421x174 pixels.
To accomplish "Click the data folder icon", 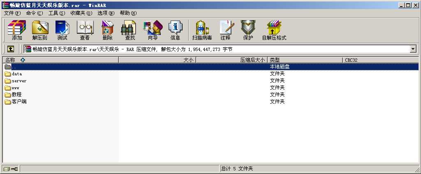I will (8, 74).
